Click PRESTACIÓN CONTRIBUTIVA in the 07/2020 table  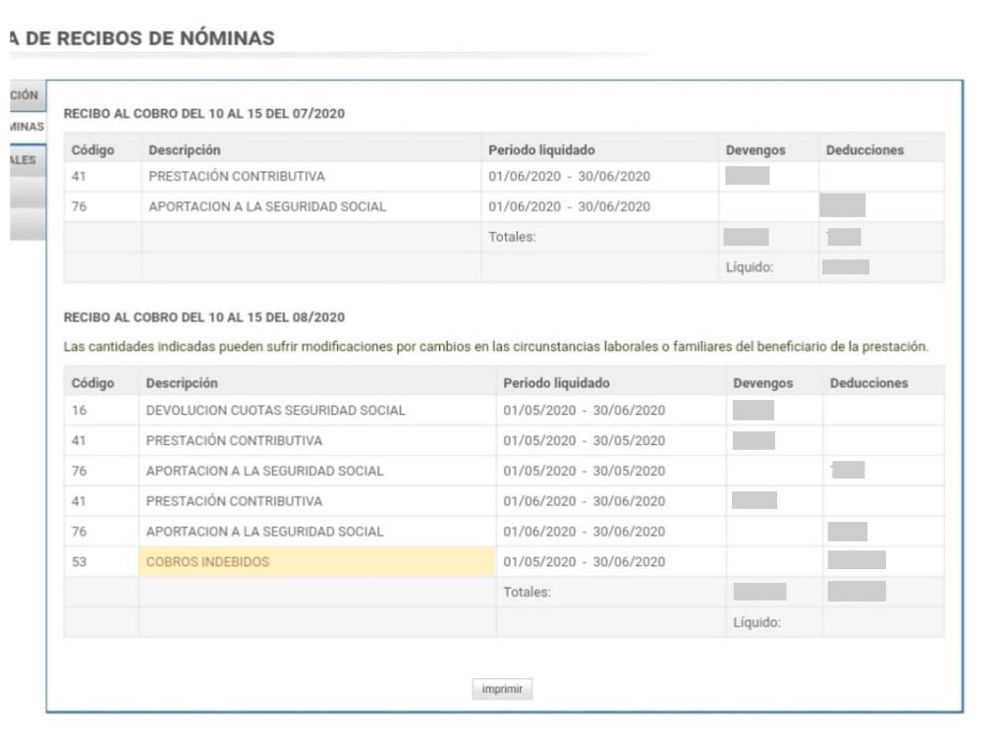[x=236, y=176]
